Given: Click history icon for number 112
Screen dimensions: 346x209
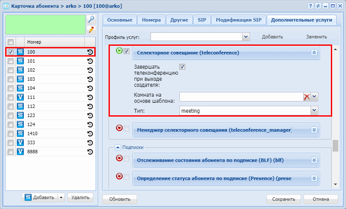Looking at the screenshot, I should coord(90,106).
